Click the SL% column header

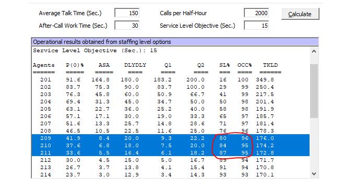click(x=224, y=65)
